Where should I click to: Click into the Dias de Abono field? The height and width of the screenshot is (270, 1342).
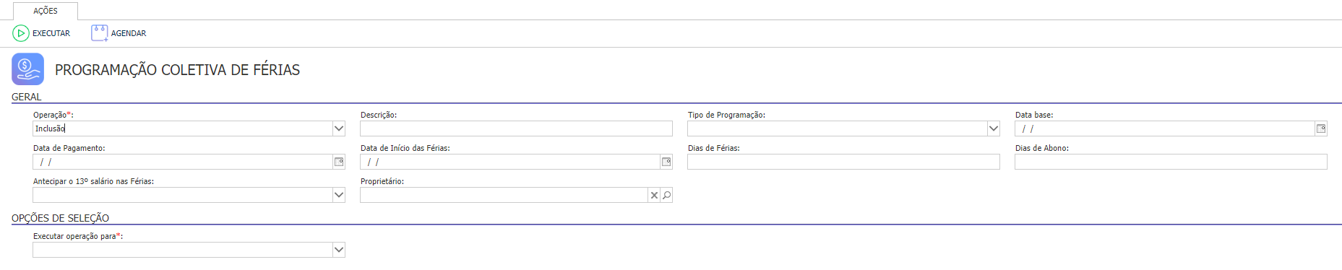pos(1171,162)
